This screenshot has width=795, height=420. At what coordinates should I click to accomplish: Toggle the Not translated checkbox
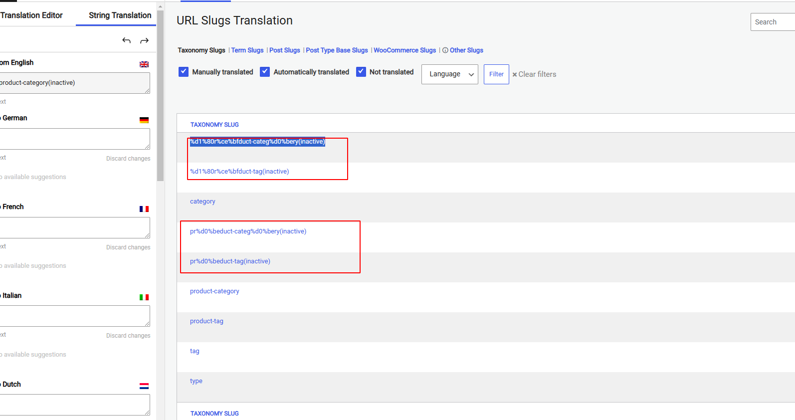coord(361,72)
